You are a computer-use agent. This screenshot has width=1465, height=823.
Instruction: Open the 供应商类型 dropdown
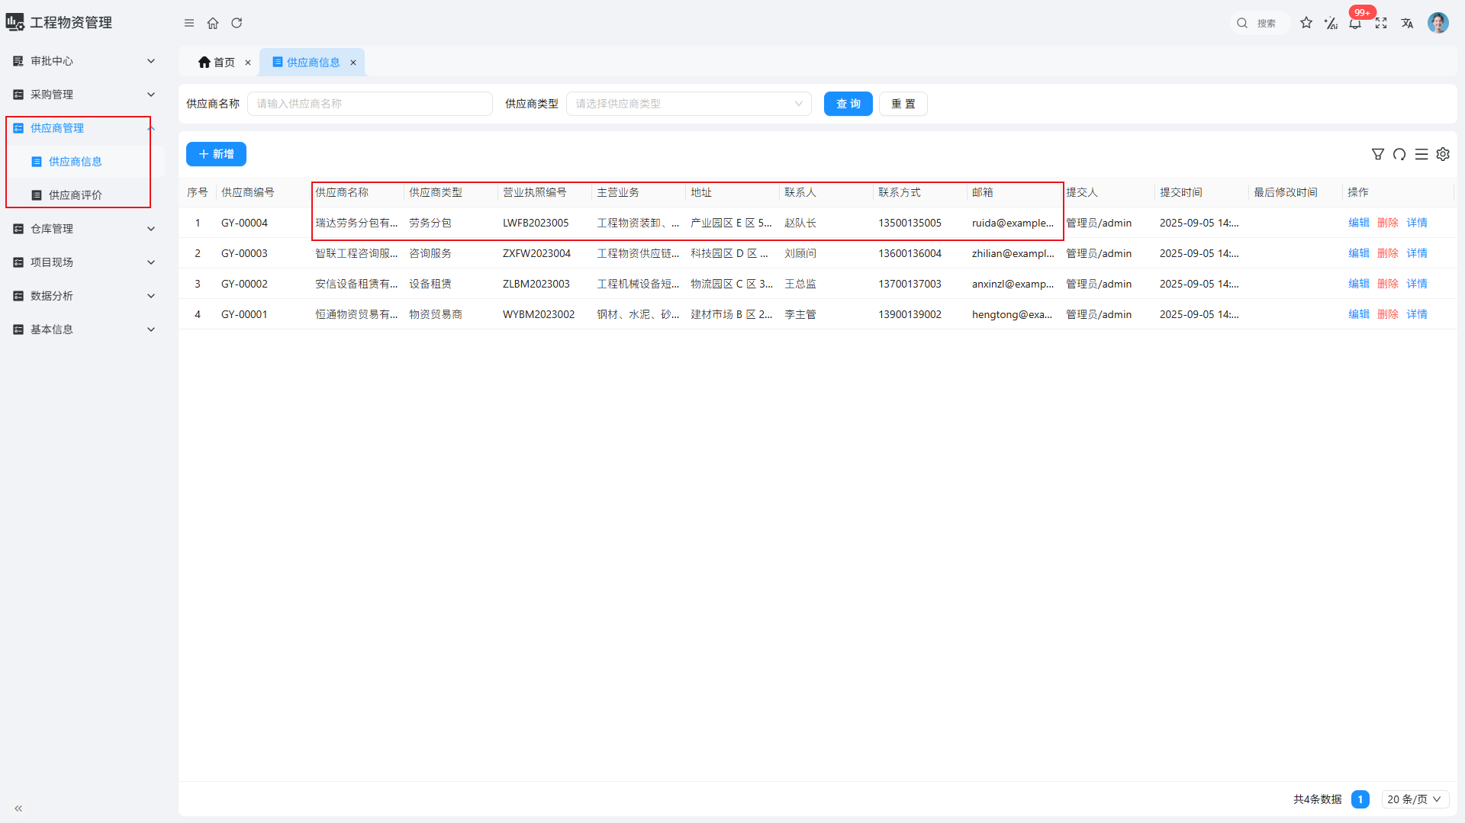tap(688, 104)
